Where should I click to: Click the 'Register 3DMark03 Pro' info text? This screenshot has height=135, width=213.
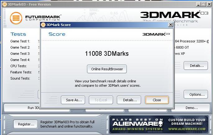tap(67, 124)
